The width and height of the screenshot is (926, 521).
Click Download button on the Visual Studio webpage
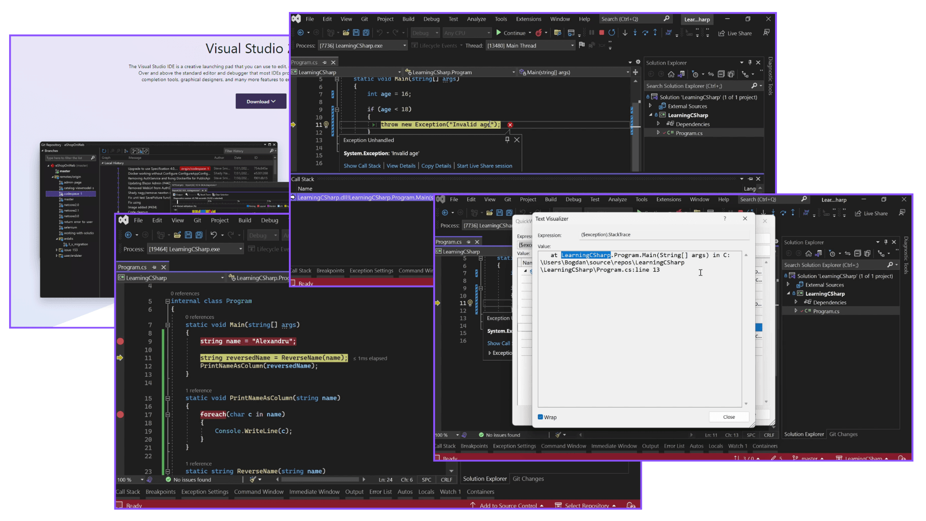tap(261, 101)
